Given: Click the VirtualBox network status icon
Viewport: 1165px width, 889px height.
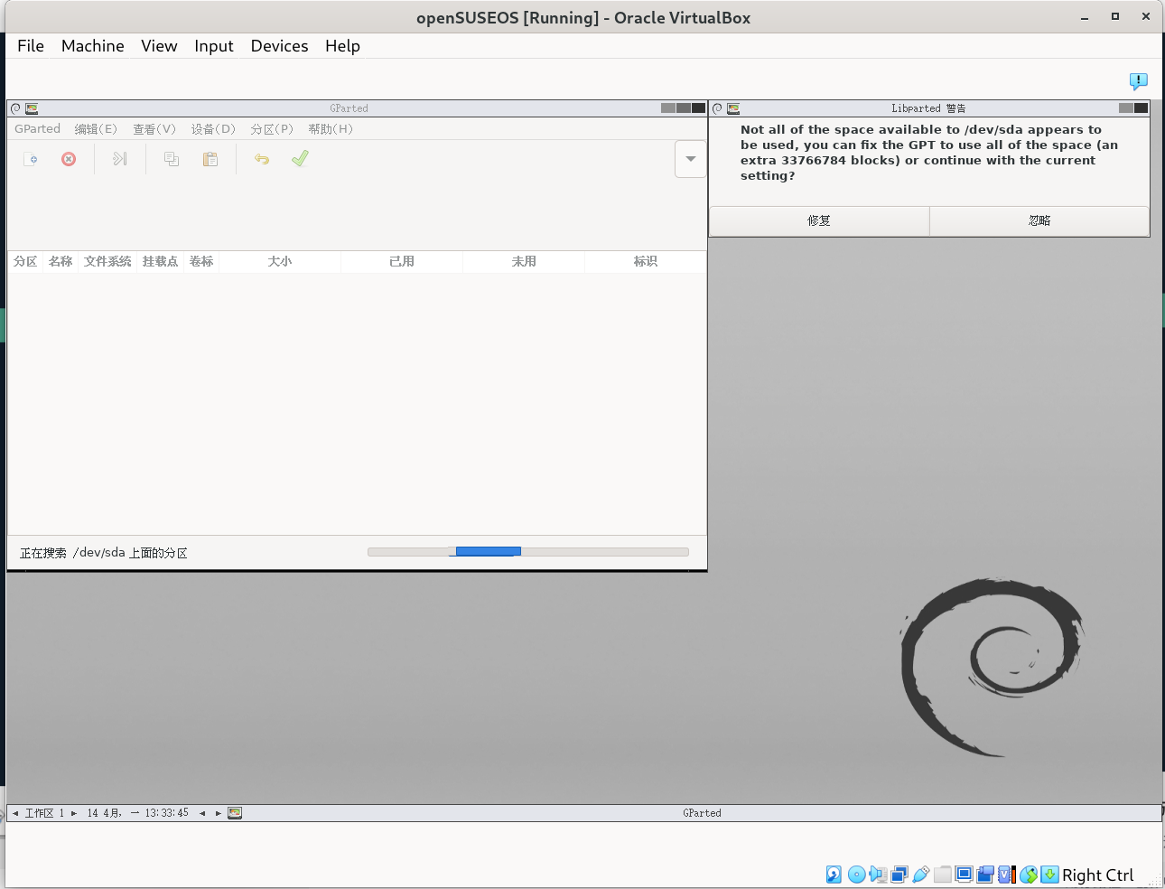Looking at the screenshot, I should tap(899, 875).
